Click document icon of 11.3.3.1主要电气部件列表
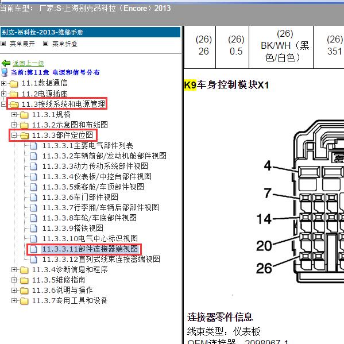Screen dimensions: 344x344 (33, 146)
